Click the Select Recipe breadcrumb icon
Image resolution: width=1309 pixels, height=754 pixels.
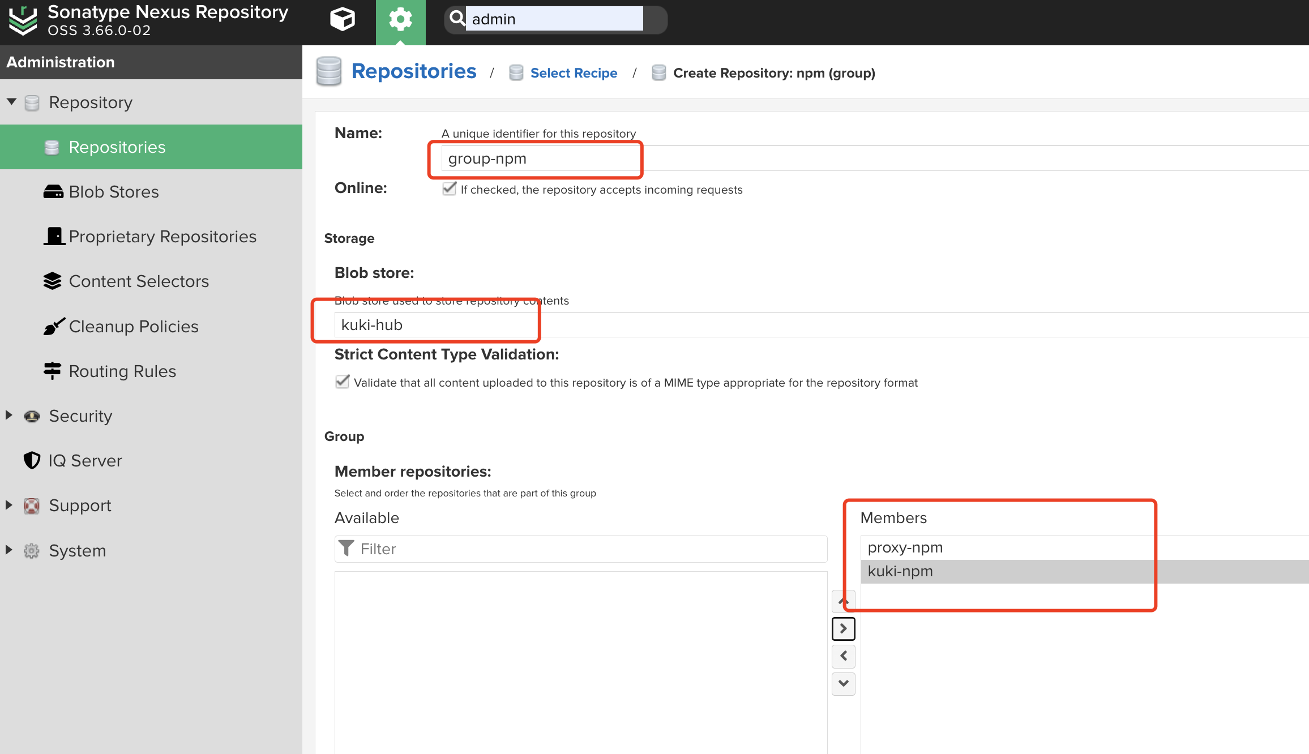[x=516, y=73]
